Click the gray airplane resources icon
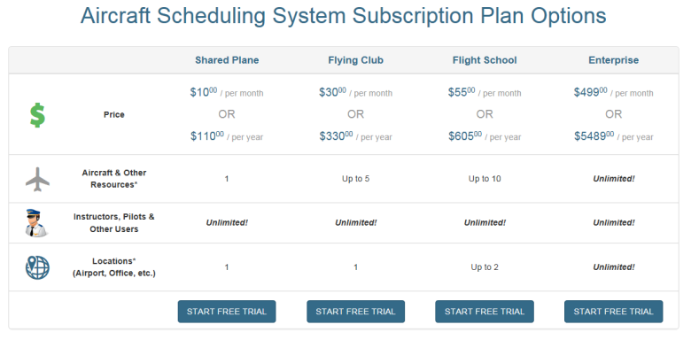 (x=37, y=179)
